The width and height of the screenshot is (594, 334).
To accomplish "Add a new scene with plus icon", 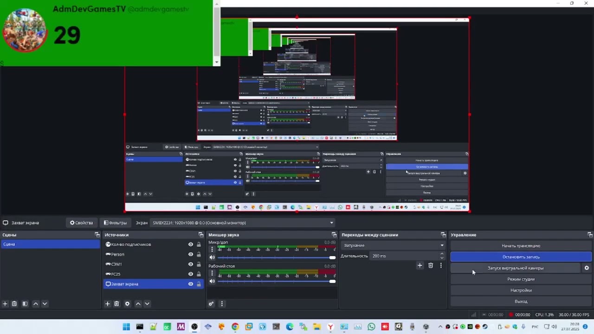I will tap(5, 304).
